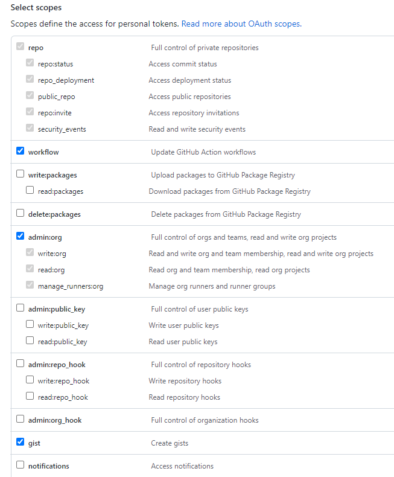394x477 pixels.
Task: Check the delete:packages scope checkbox
Action: click(x=20, y=213)
